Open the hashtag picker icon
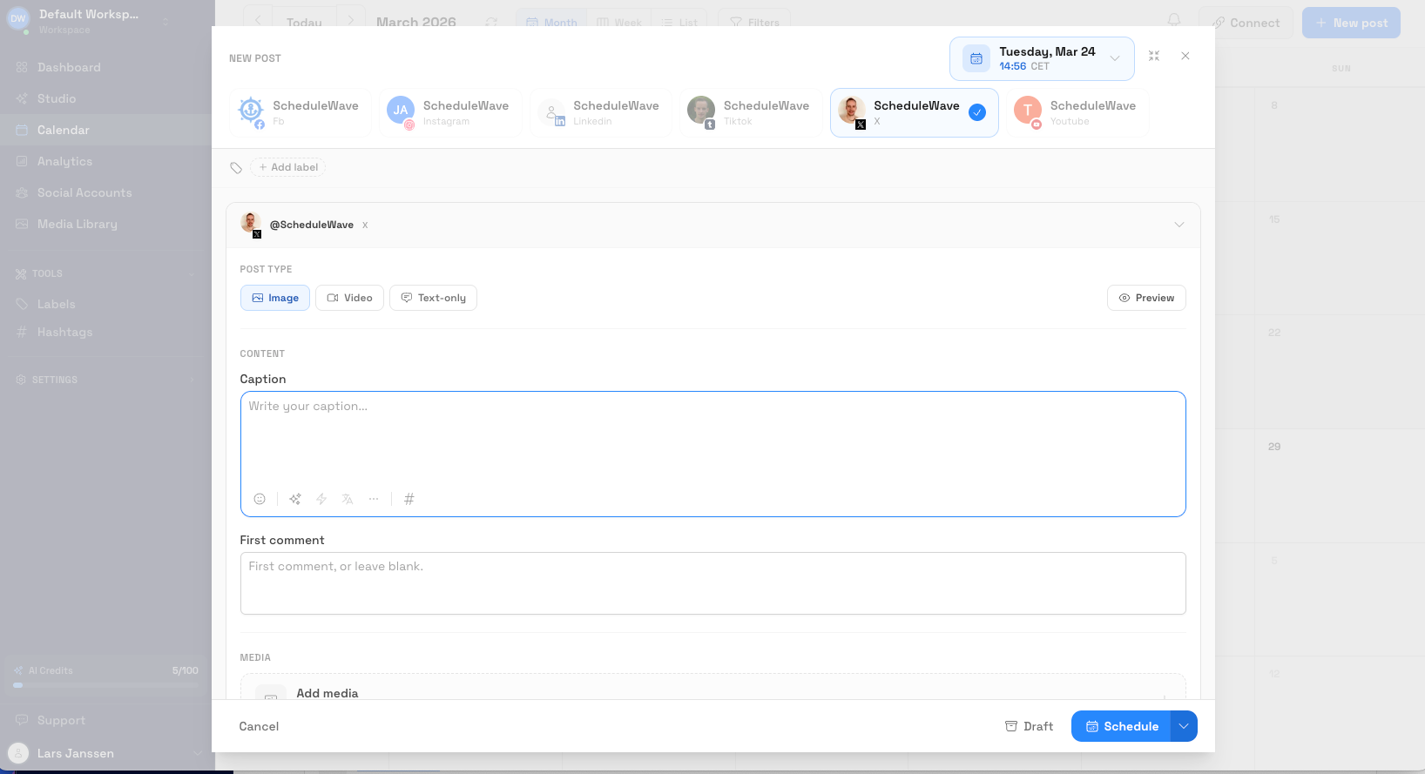The width and height of the screenshot is (1425, 774). [x=409, y=499]
